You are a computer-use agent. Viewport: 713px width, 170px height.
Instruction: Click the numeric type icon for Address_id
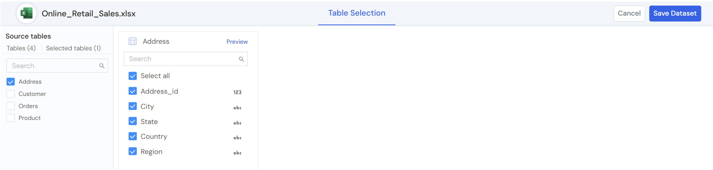[x=237, y=92]
